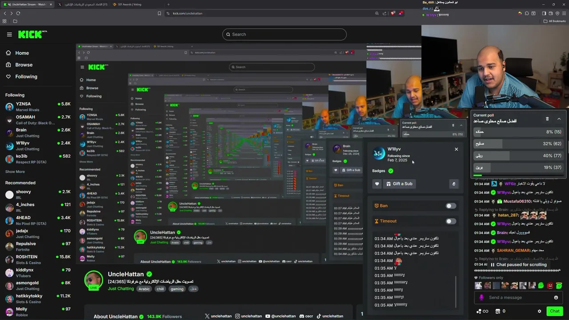Click the green Chat send button
The height and width of the screenshot is (320, 569).
pyautogui.click(x=555, y=311)
